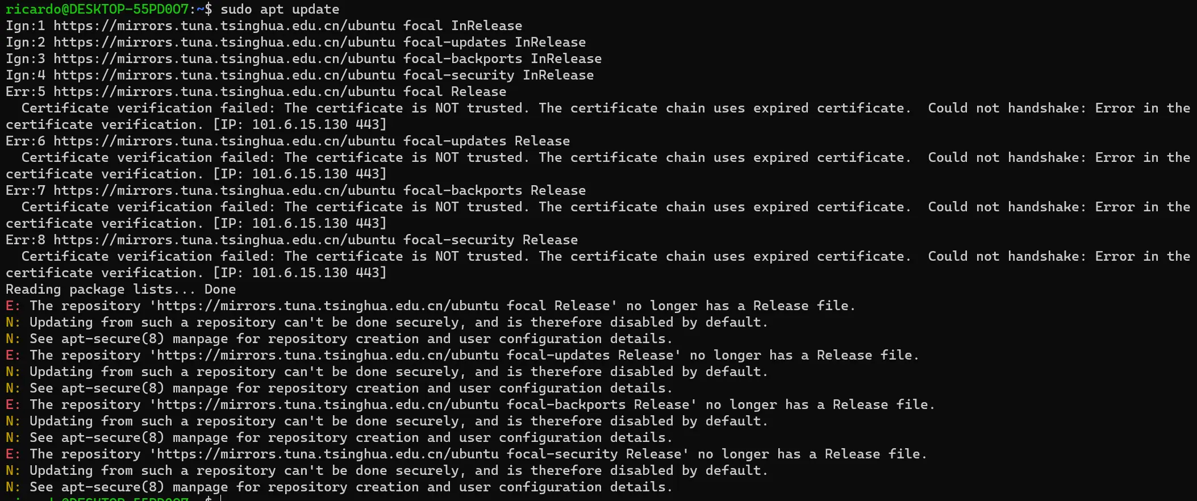Viewport: 1197px width, 501px height.
Task: Click 'NOT' in the Err:6 certificate message
Action: pyautogui.click(x=447, y=157)
